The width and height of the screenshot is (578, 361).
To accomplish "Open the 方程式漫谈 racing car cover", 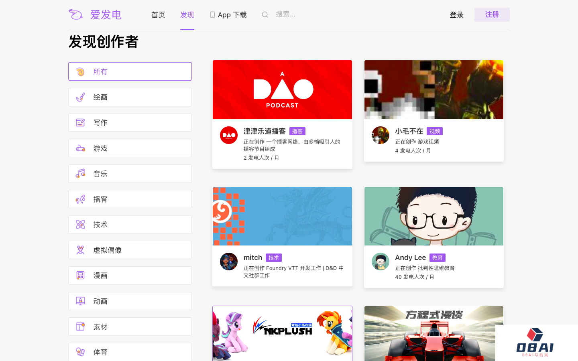I will coord(434,334).
